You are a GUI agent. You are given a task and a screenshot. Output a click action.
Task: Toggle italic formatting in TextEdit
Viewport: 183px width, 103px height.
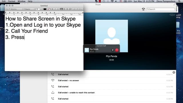[55, 9]
